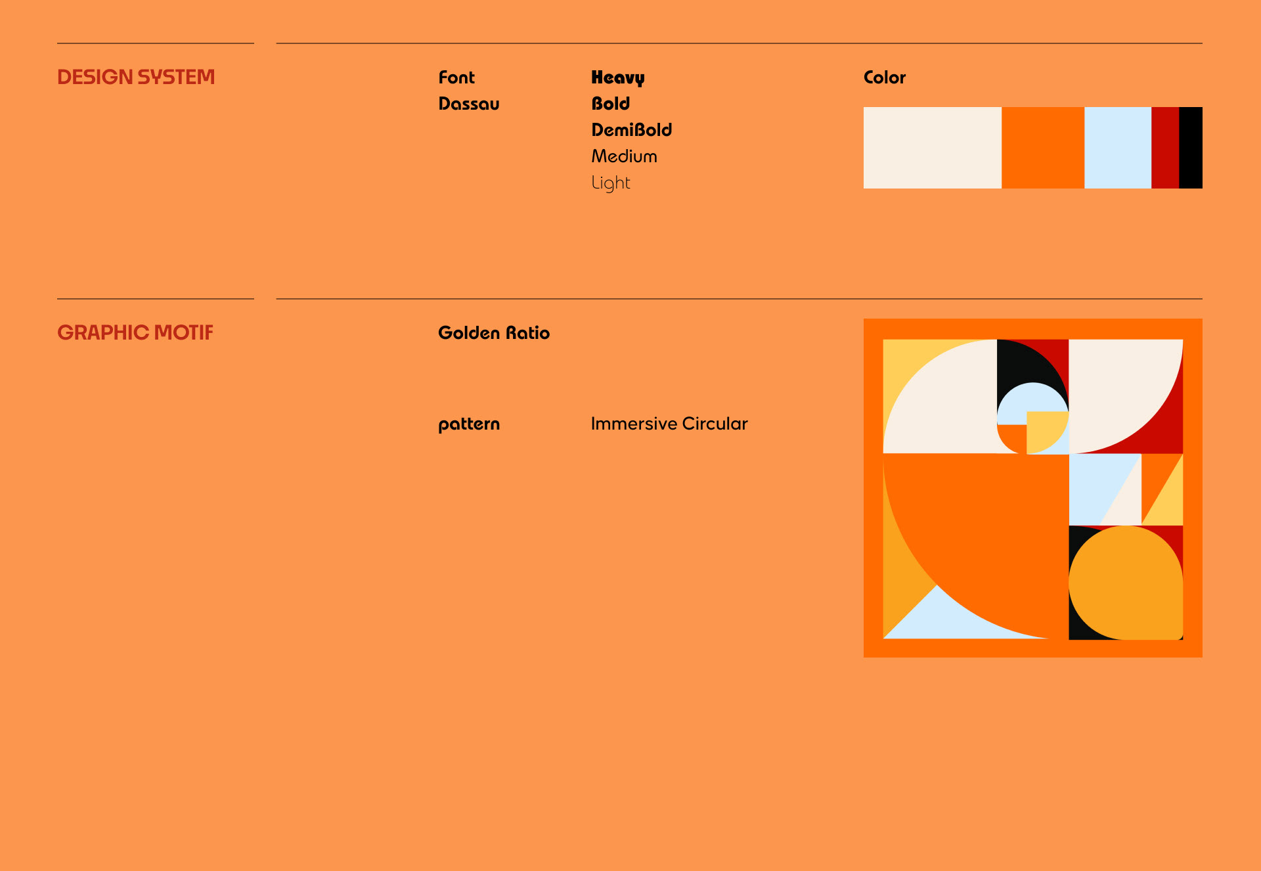Image resolution: width=1261 pixels, height=871 pixels.
Task: Select the Immersive Circular text
Action: tap(669, 424)
